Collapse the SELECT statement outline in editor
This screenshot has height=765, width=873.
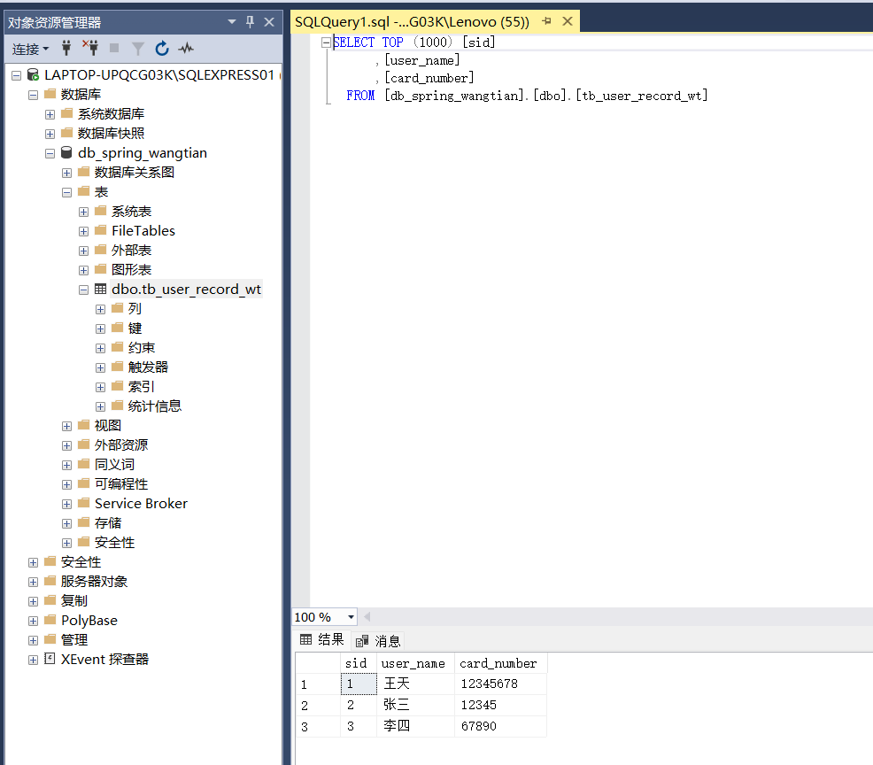pos(326,42)
